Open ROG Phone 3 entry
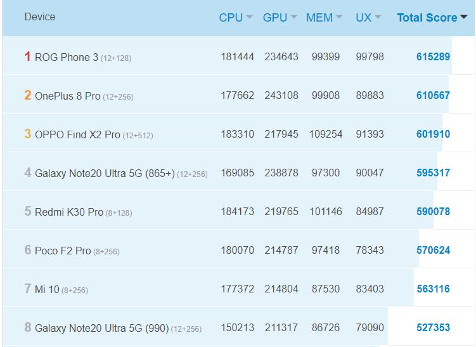476x347 pixels. pos(67,57)
